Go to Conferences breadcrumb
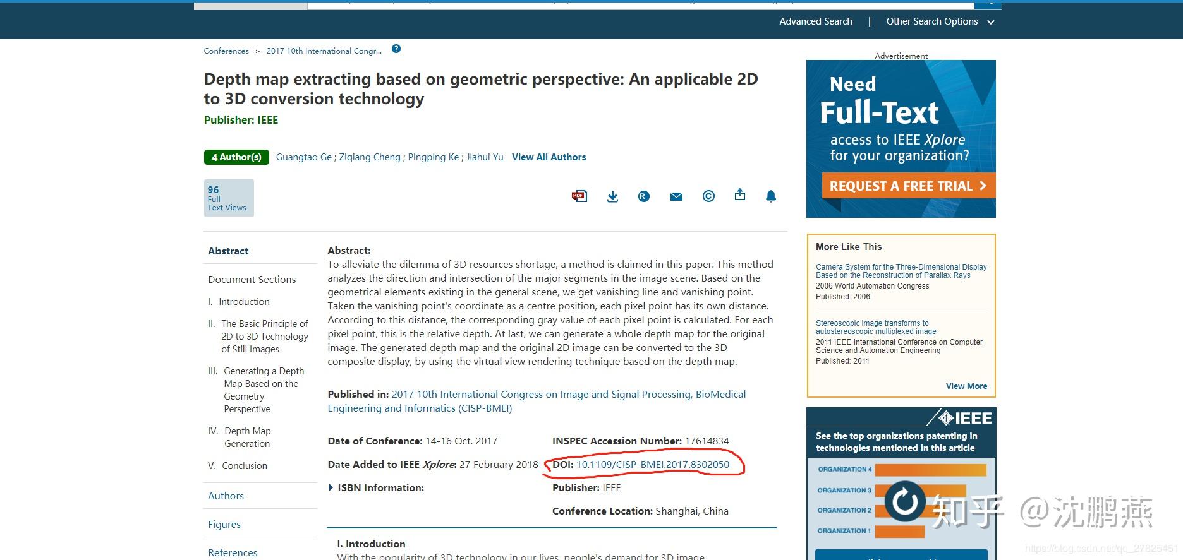 [226, 51]
